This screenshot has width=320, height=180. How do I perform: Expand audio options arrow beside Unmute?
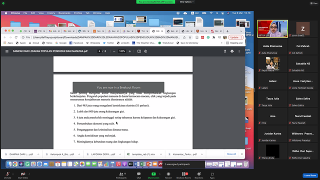pos(13,174)
